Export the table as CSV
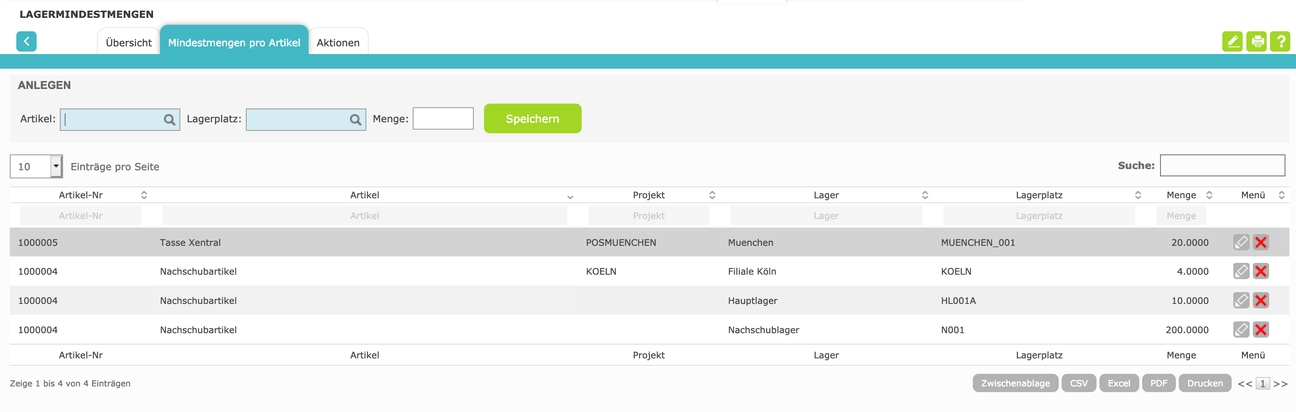Viewport: 1296px width, 412px height. (x=1078, y=383)
